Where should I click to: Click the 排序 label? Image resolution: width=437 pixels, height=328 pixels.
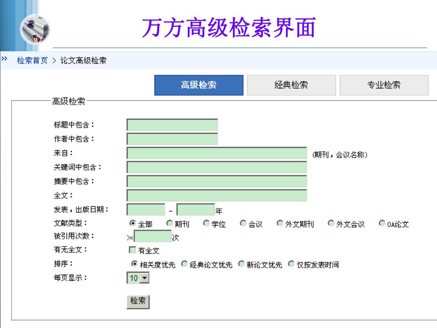coord(63,264)
